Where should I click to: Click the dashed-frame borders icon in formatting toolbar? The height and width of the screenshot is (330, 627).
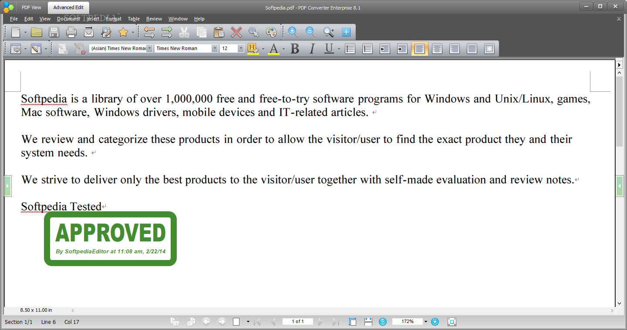click(489, 49)
